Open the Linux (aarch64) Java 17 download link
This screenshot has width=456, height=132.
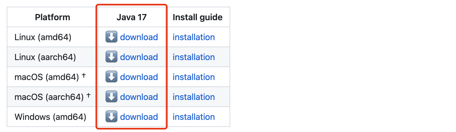coord(139,57)
